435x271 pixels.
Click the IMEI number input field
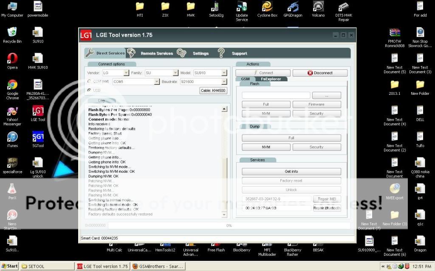[276, 199]
